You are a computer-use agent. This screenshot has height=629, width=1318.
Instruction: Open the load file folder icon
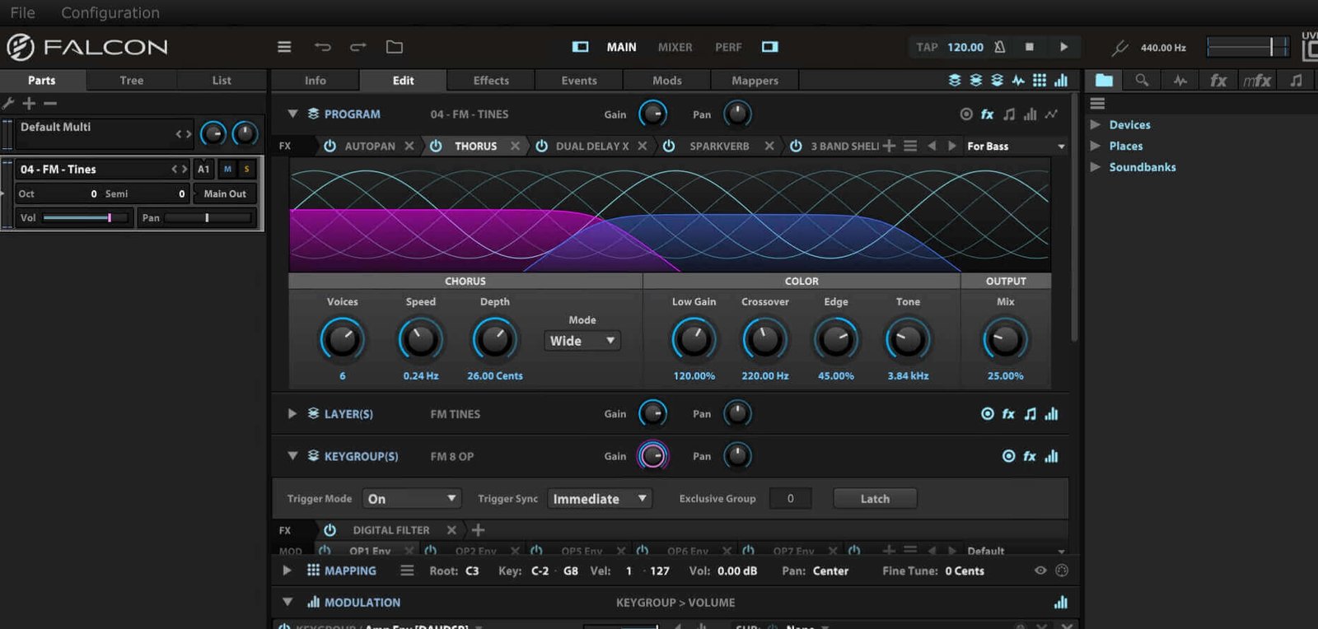coord(395,47)
